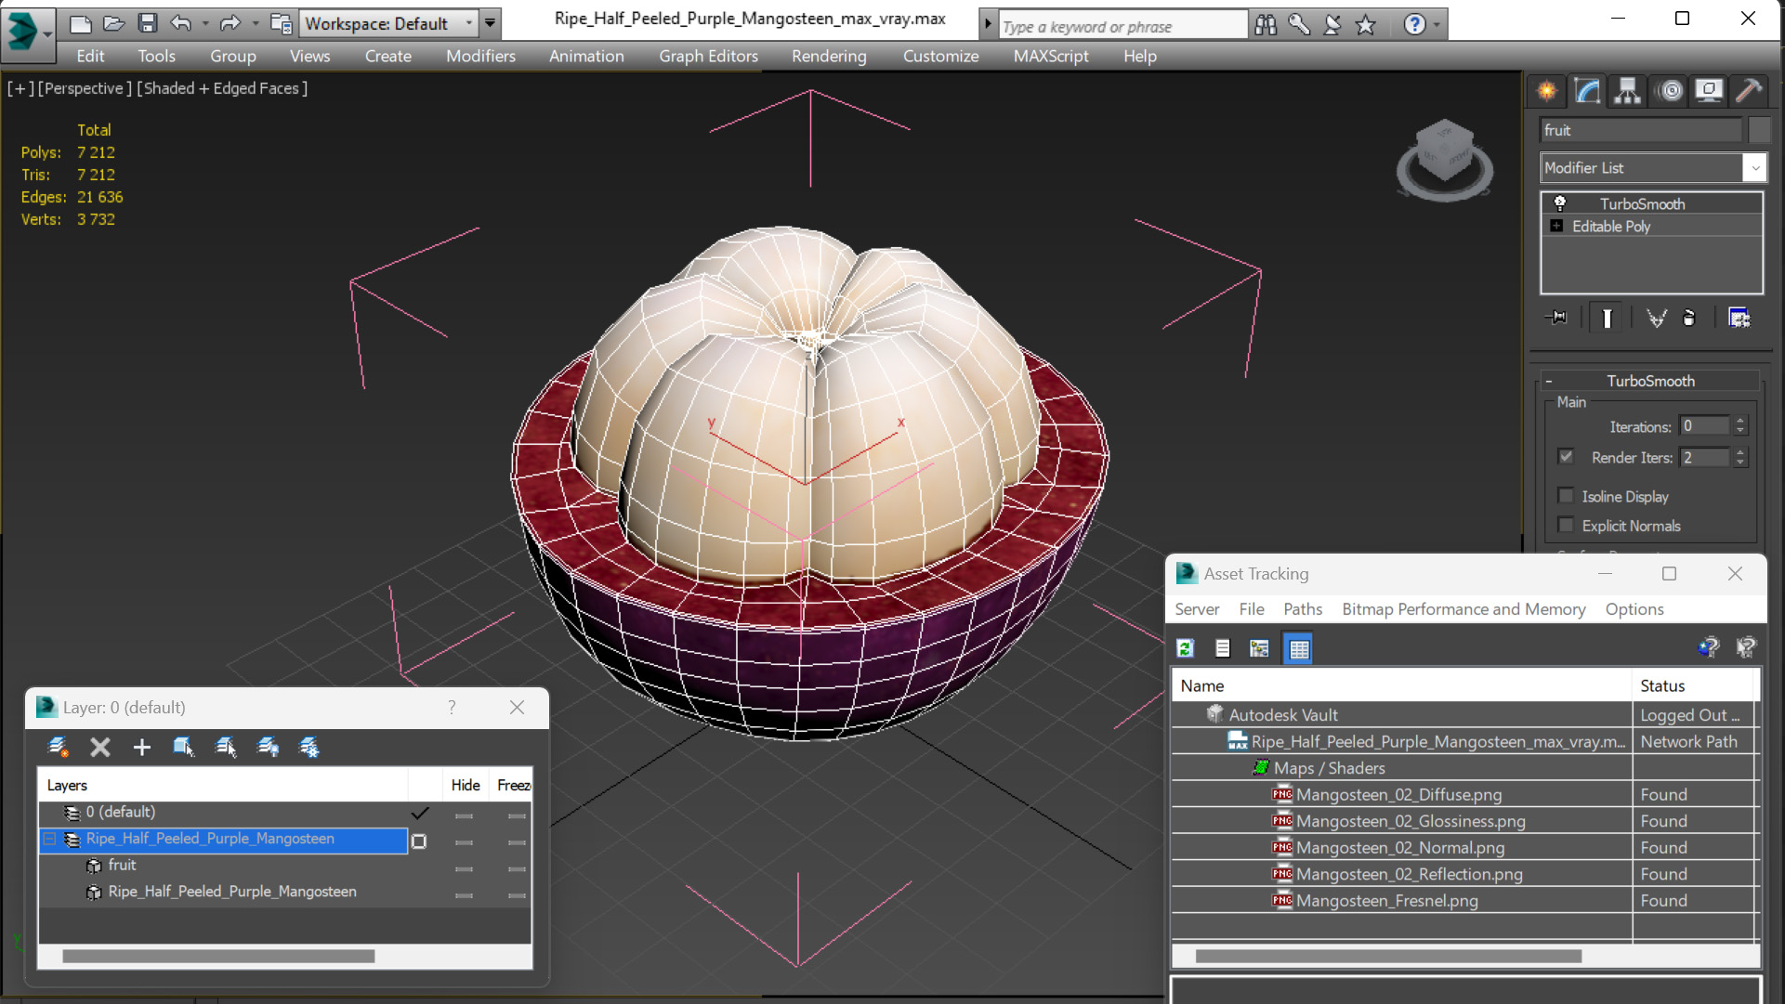Enable the Explicit Normals checkbox
The width and height of the screenshot is (1785, 1004).
(1566, 526)
